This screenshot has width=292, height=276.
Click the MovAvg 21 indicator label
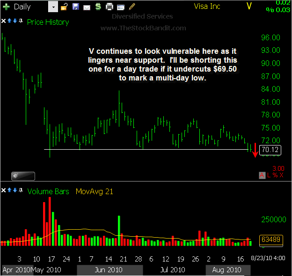[x=95, y=192]
